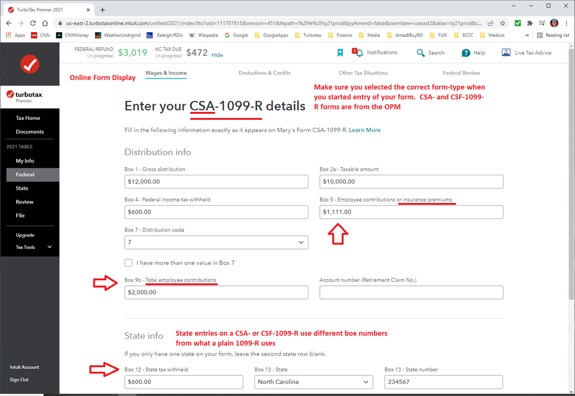Click Box 4 Federal income tax withheld field
575x396 pixels.
coord(216,212)
